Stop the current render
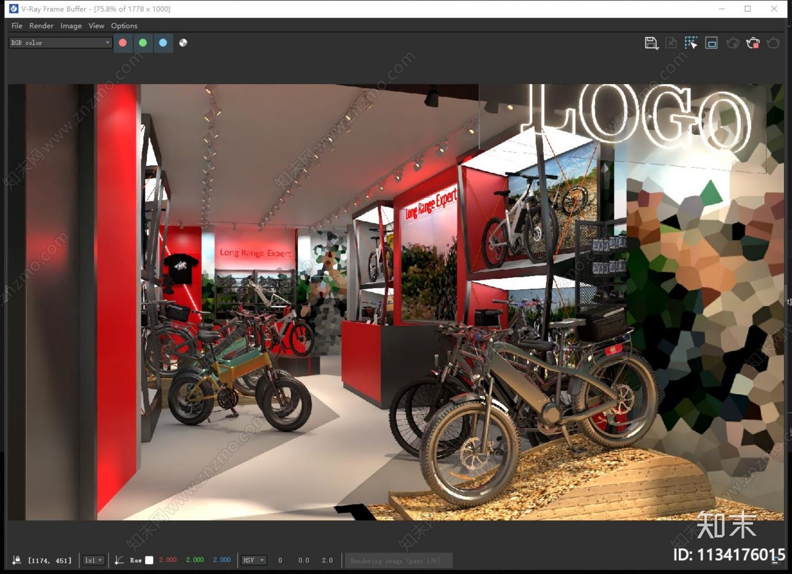This screenshot has width=792, height=574. [753, 43]
